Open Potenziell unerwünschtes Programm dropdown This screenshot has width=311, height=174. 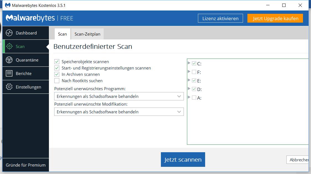point(119,96)
